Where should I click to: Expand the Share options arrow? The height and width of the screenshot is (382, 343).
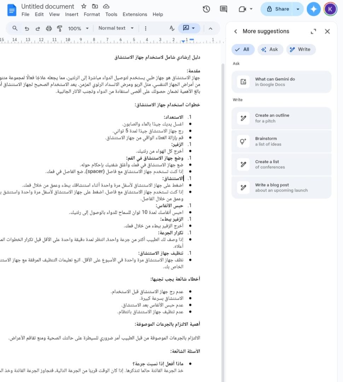(x=298, y=9)
